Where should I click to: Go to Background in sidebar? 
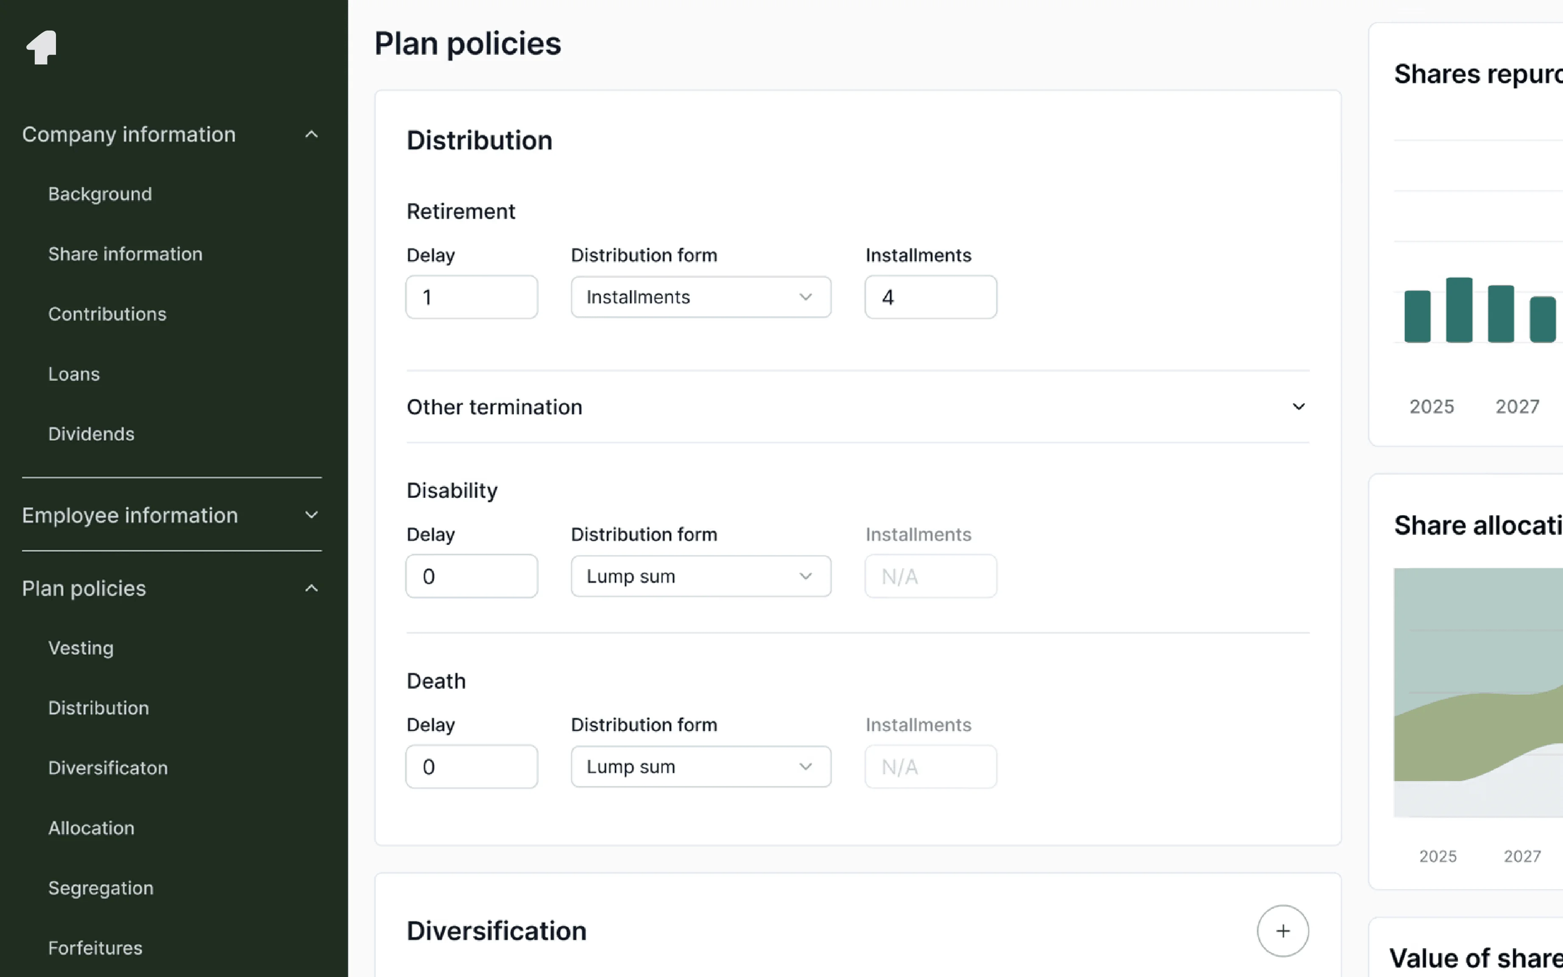tap(100, 194)
